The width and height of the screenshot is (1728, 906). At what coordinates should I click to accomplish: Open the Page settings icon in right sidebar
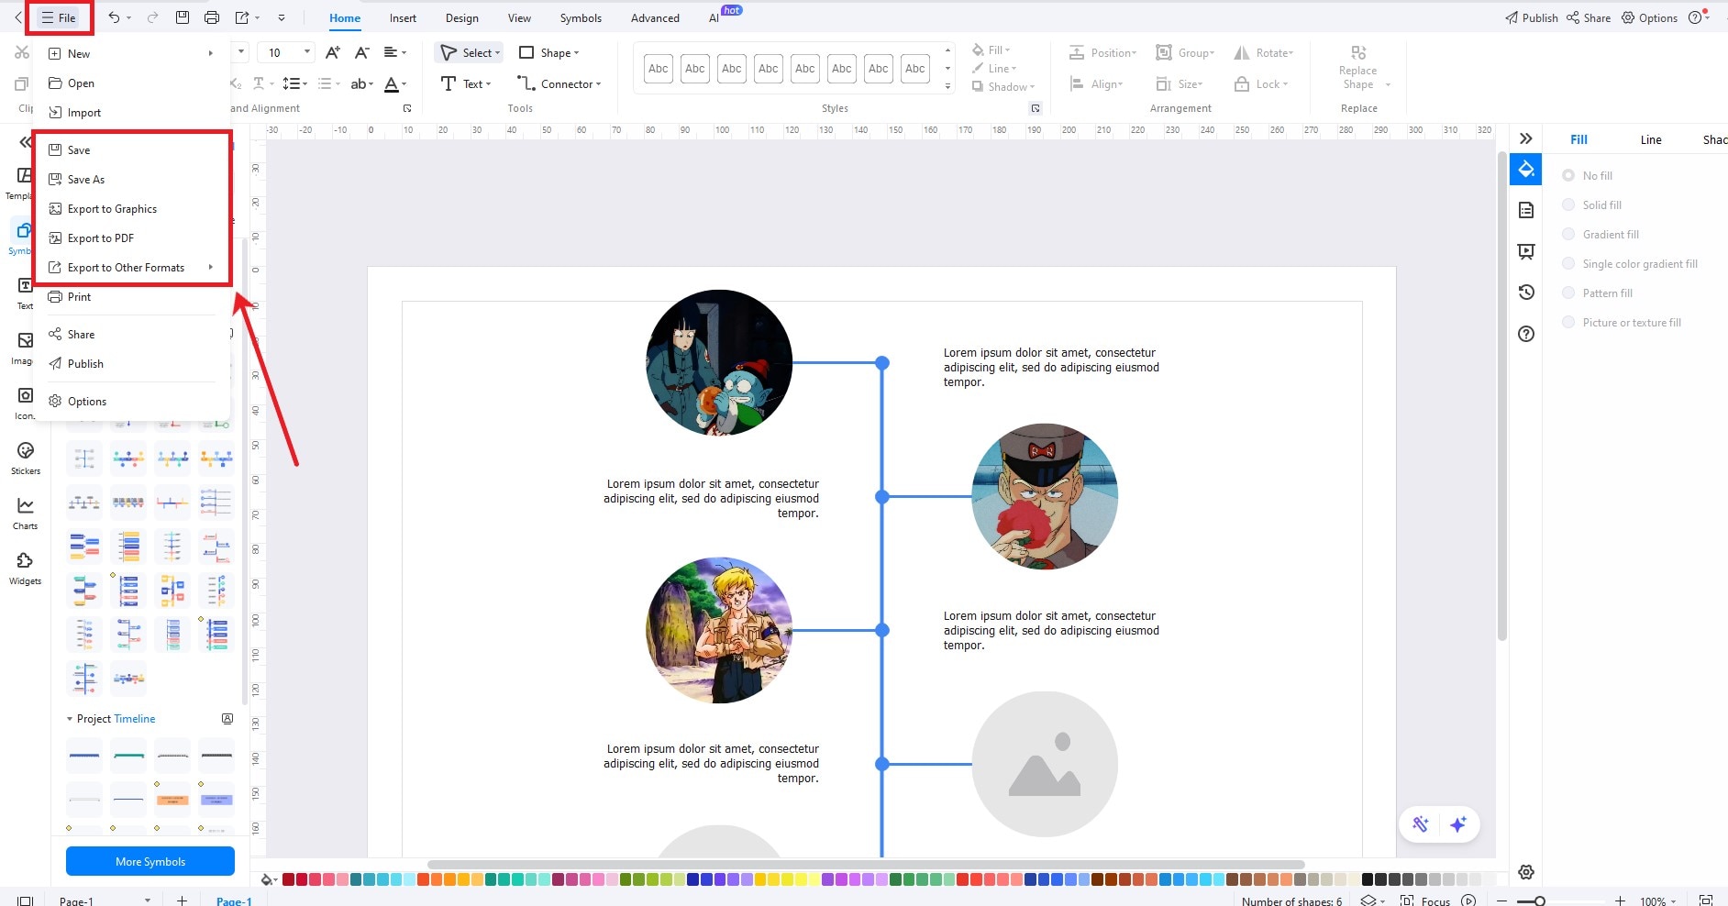click(1526, 211)
